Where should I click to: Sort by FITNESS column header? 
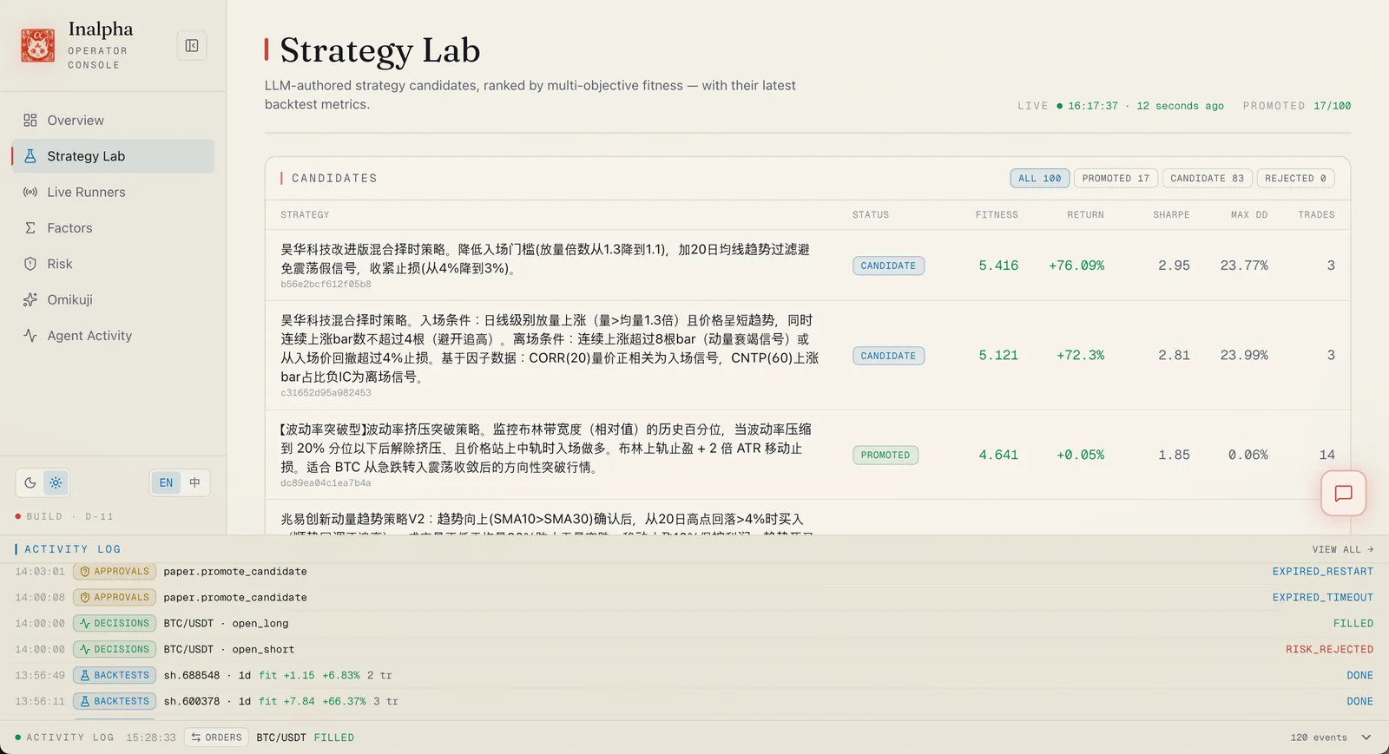(x=997, y=214)
